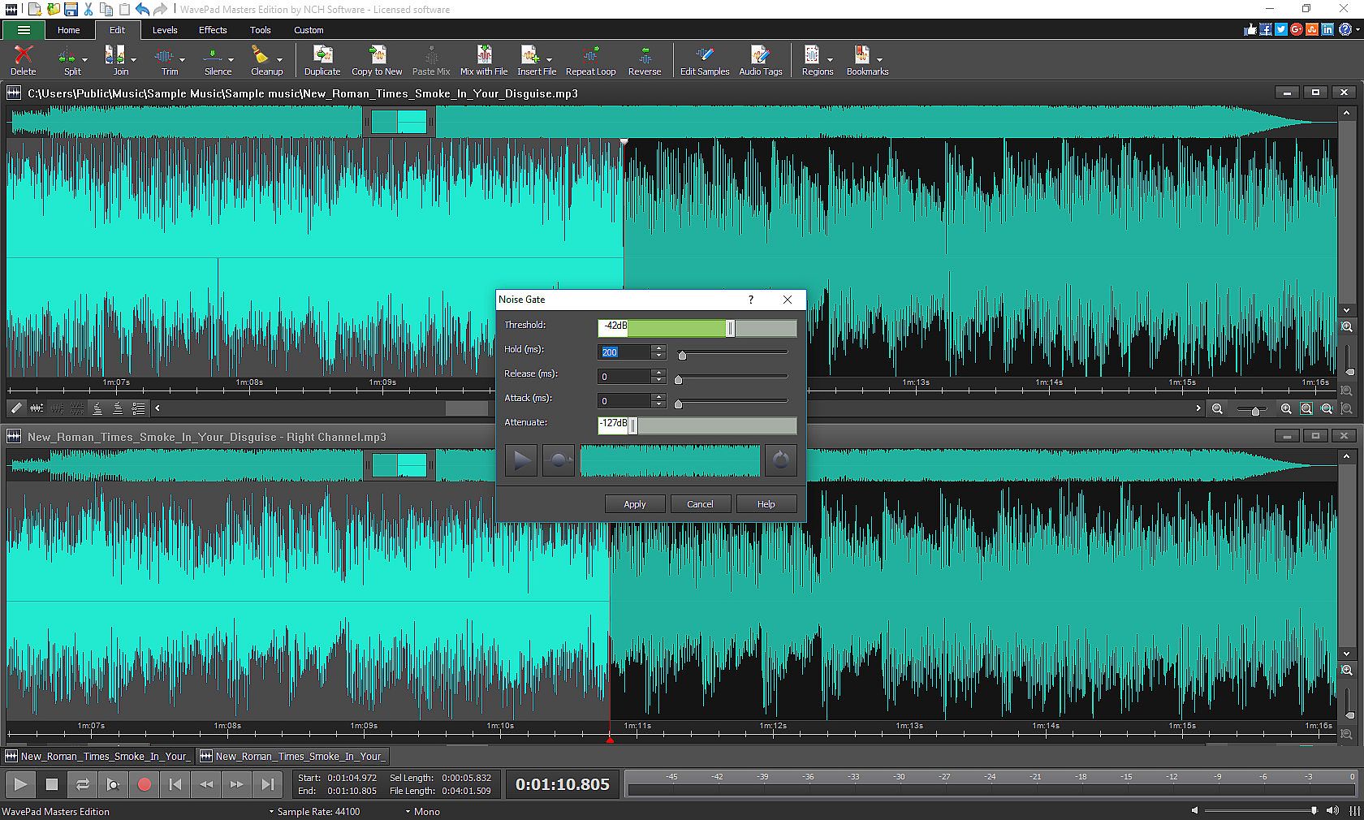Click Apply in Noise Gate dialog
This screenshot has height=820, width=1364.
click(634, 504)
